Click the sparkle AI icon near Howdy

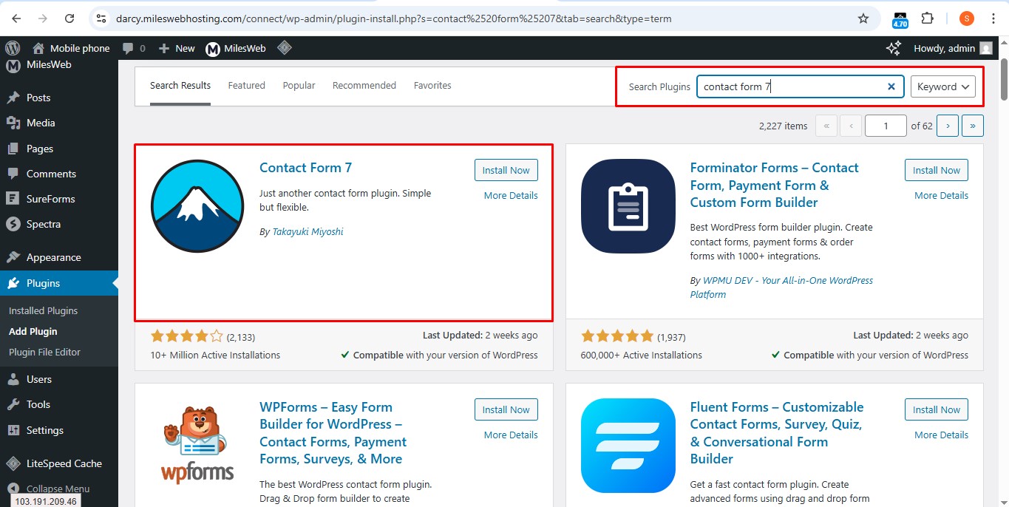[x=893, y=48]
